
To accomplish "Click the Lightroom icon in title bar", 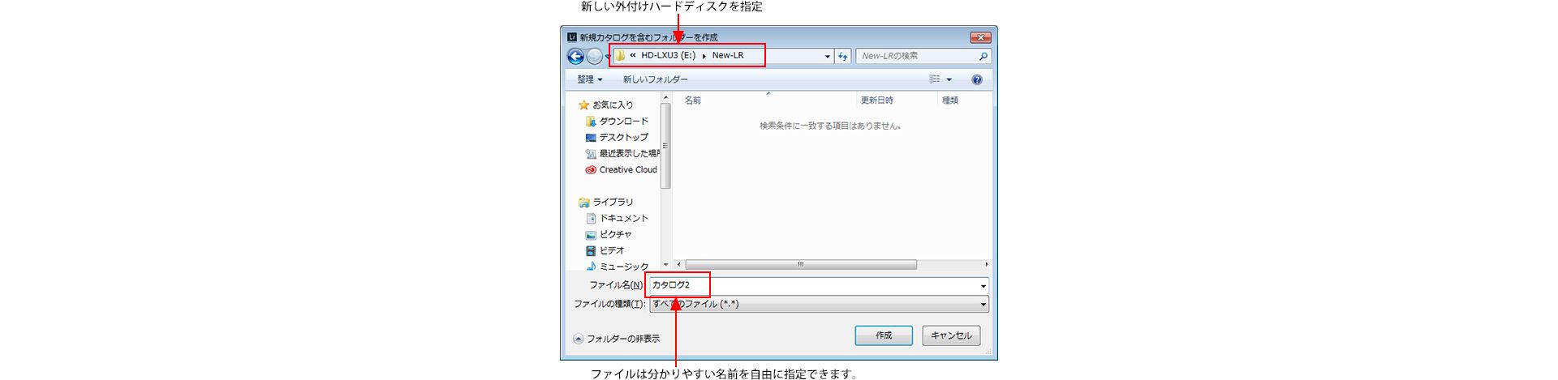I will click(x=571, y=36).
